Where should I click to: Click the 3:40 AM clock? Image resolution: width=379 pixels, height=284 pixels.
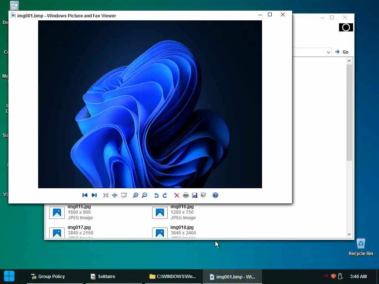point(358,277)
